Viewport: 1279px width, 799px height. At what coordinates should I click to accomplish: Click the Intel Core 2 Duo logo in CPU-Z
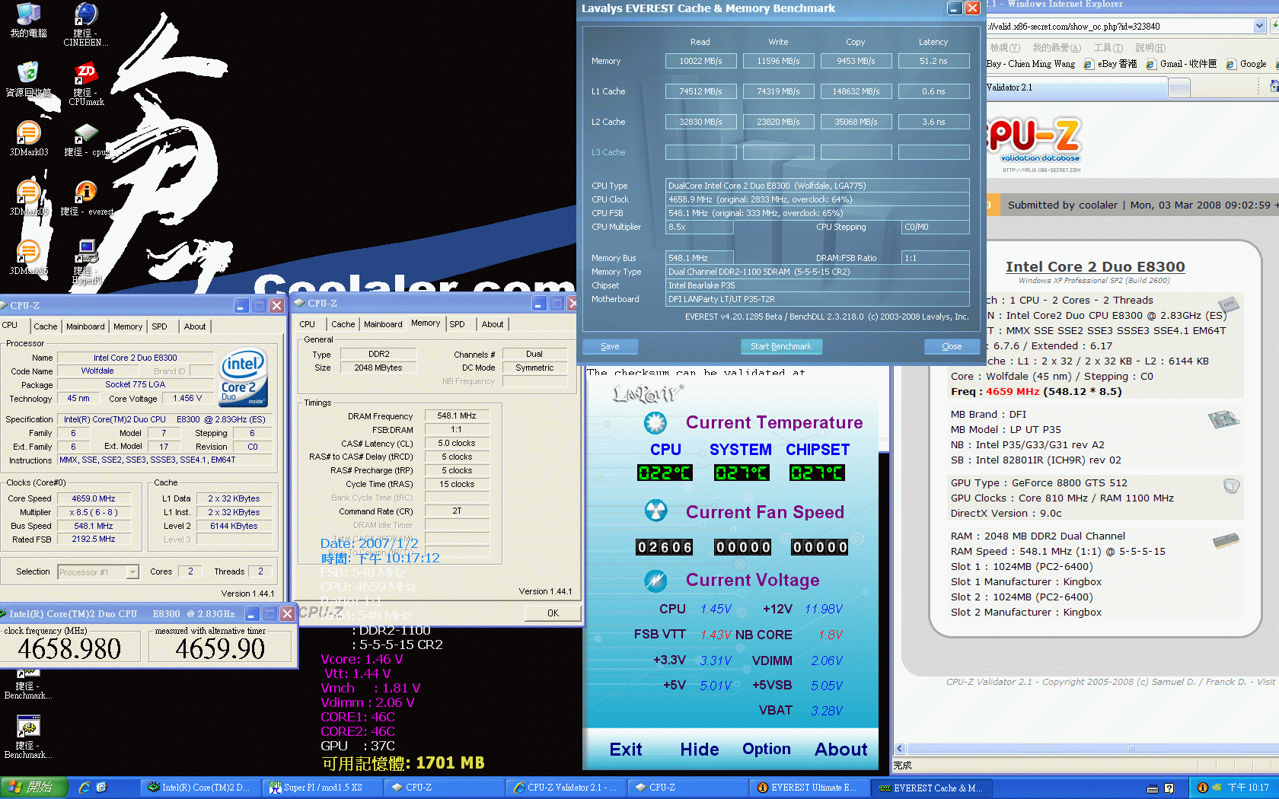point(244,377)
